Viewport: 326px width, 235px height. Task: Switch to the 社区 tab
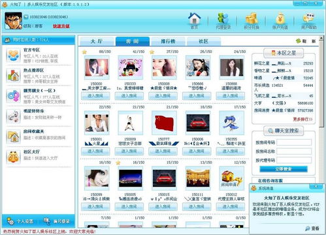204,41
